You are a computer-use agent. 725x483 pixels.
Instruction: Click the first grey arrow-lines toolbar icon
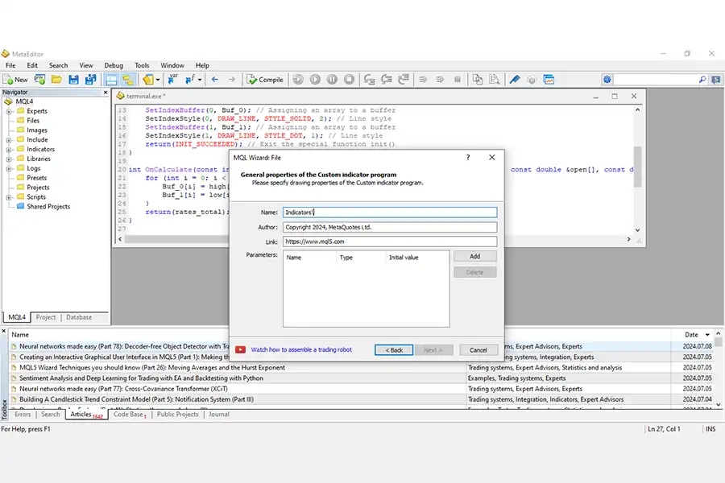(x=423, y=80)
